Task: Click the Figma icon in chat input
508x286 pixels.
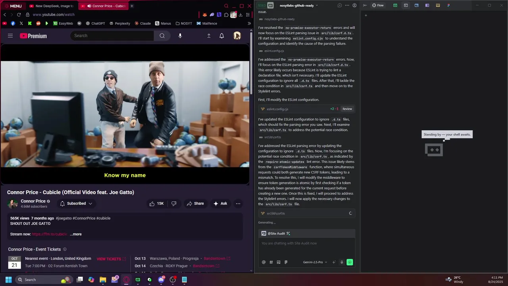Action: coord(286,262)
